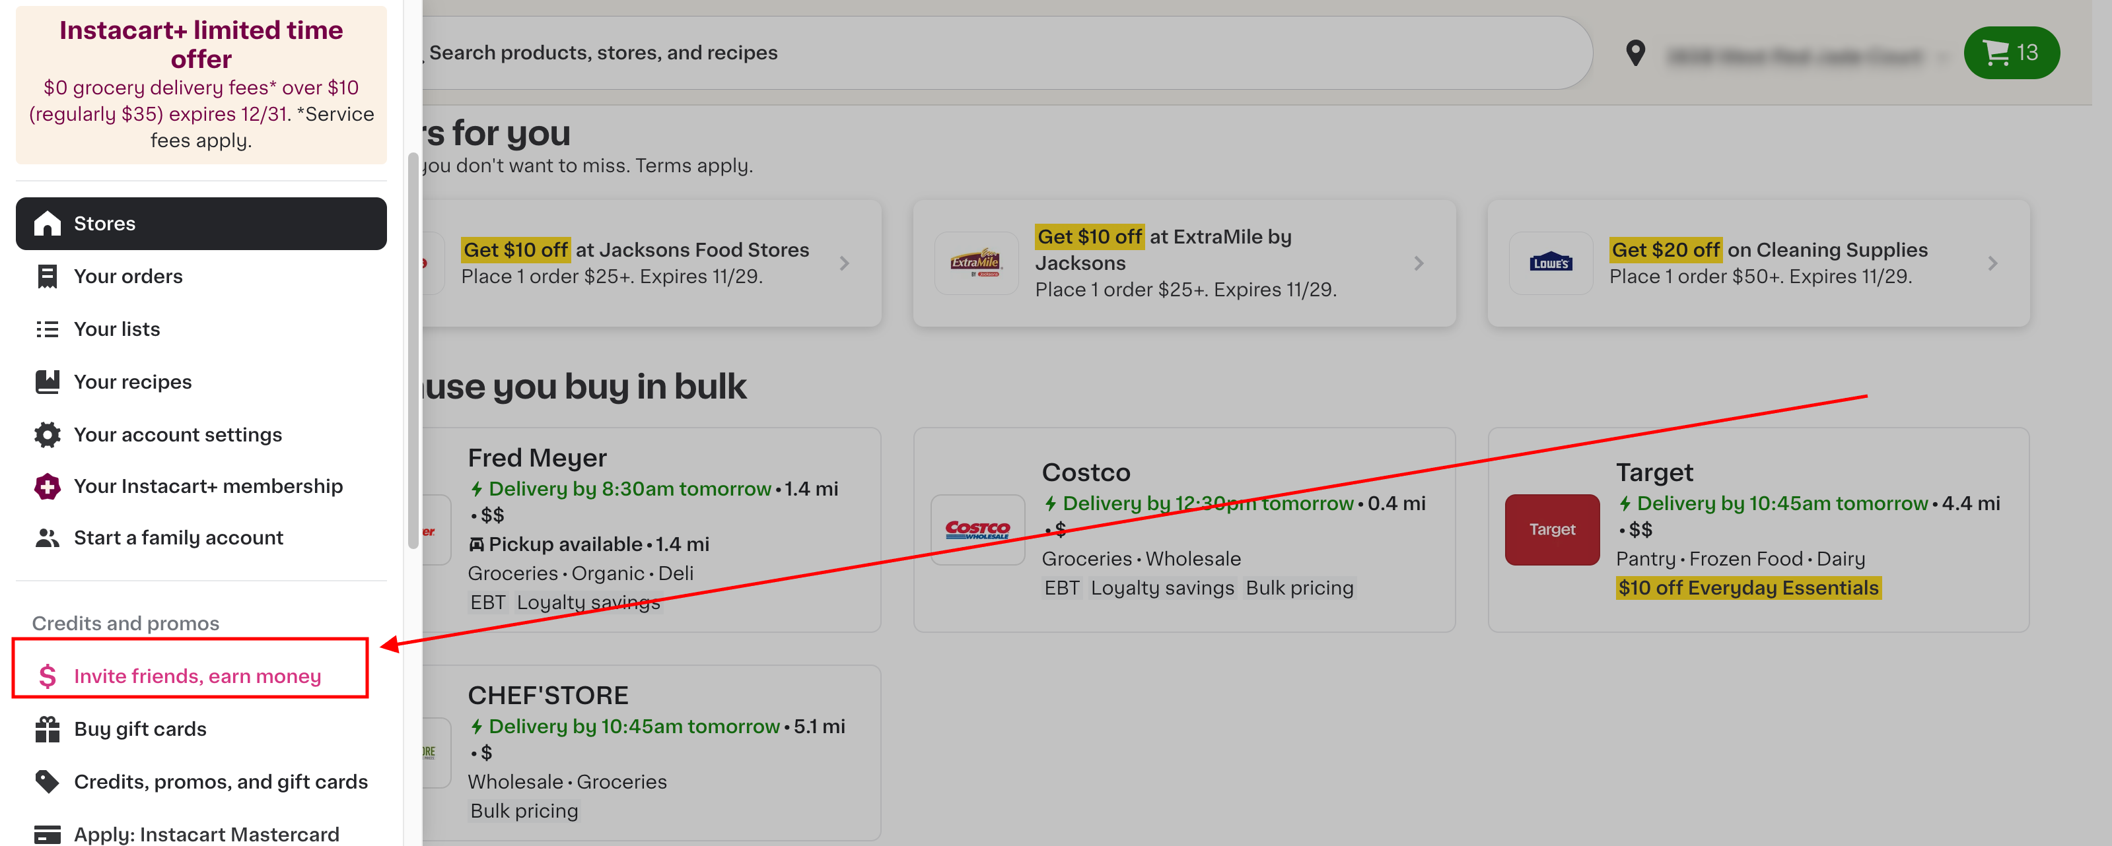Click Get $20 off on Cleaning Supplies
The height and width of the screenshot is (846, 2112).
point(1769,250)
